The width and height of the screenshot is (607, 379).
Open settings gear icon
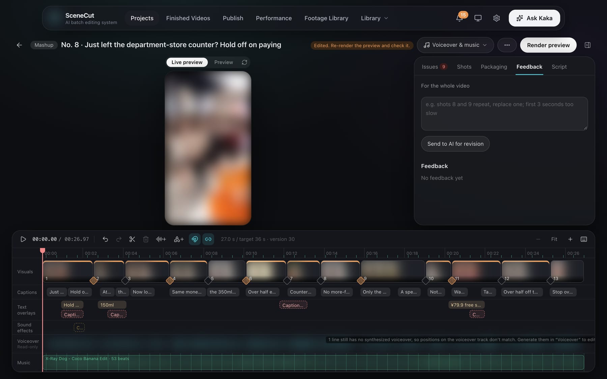pyautogui.click(x=496, y=18)
